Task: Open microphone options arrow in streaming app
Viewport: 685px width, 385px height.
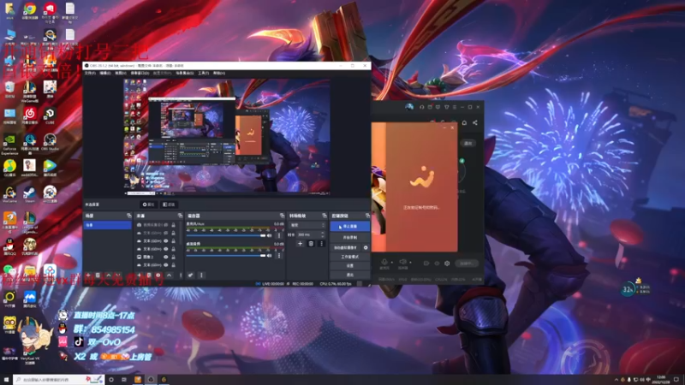Action: tap(392, 263)
